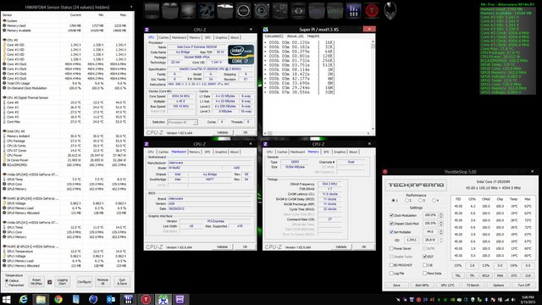Click the Super PI vertical scrollbar up arrow
This screenshot has width=542, height=305.
(x=373, y=42)
